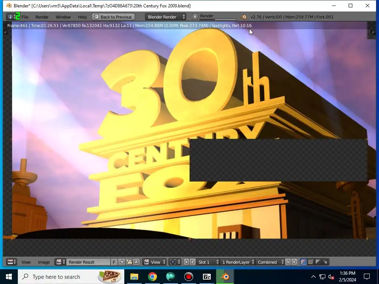Open the View menu in the image editor
379x284 pixels.
(26, 262)
